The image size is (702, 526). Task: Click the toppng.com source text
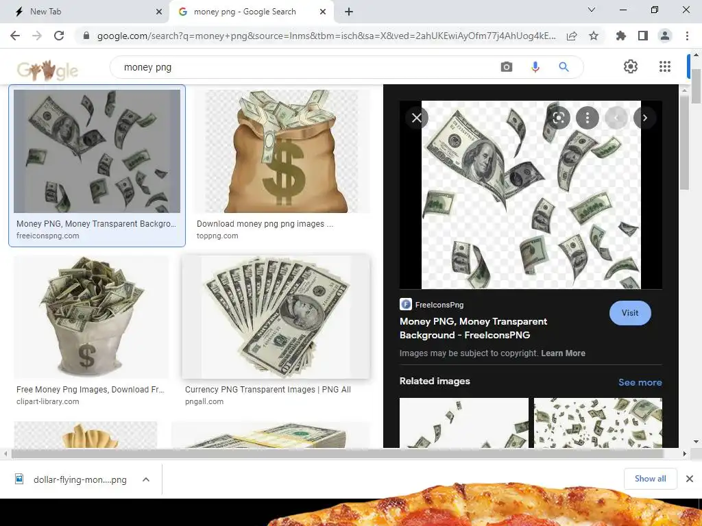[x=217, y=236]
